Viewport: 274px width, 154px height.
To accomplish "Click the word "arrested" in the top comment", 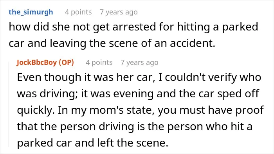I will click(x=134, y=27).
